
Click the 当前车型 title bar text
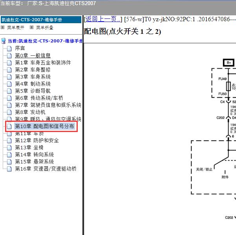tap(48, 3)
